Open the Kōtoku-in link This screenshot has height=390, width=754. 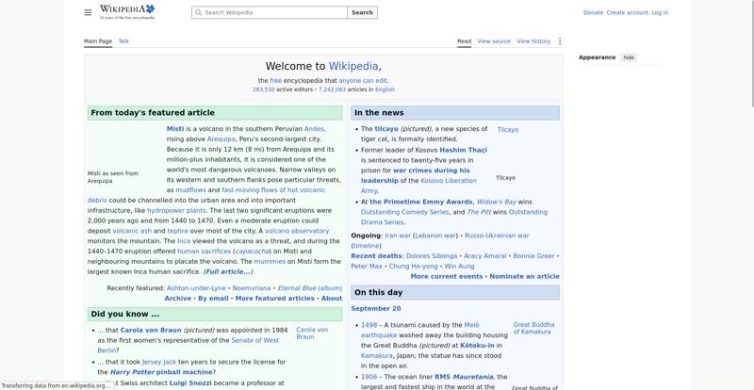click(x=477, y=346)
